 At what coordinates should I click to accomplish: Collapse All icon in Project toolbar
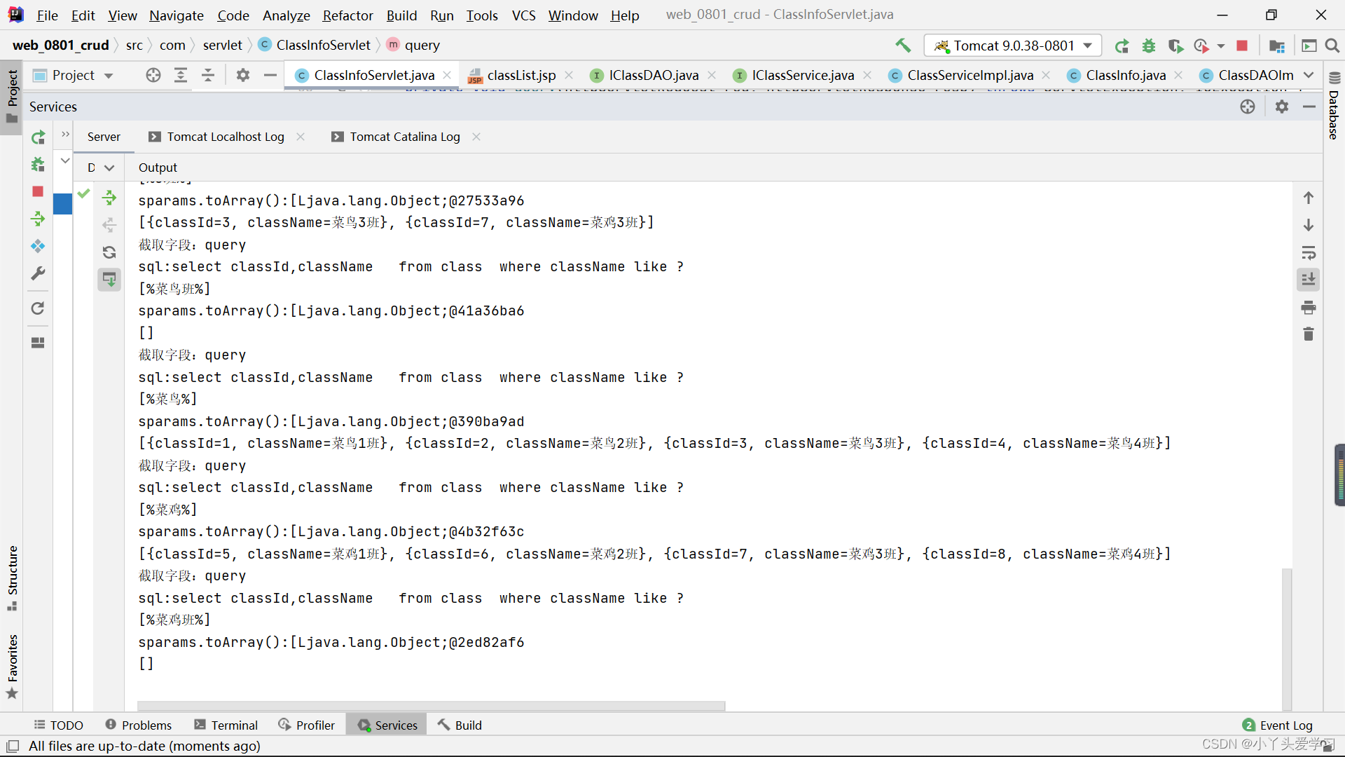click(x=208, y=75)
